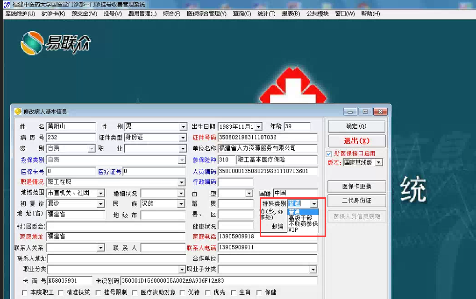Expand the 民族 dropdown
The image size is (476, 299).
tap(181, 204)
